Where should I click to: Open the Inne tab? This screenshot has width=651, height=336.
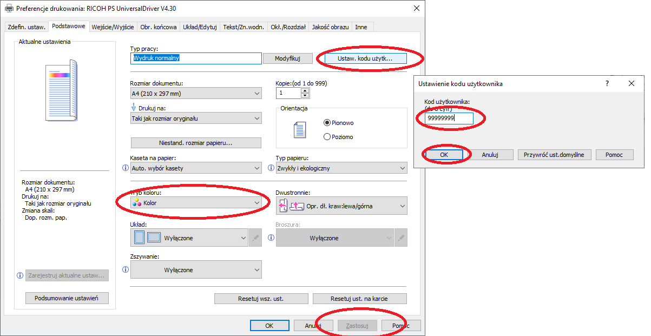click(361, 27)
